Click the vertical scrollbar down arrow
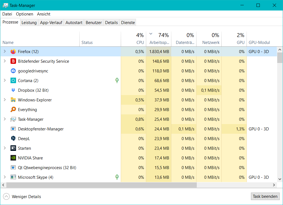Viewport: 283px width, 205px height. pos(280,179)
